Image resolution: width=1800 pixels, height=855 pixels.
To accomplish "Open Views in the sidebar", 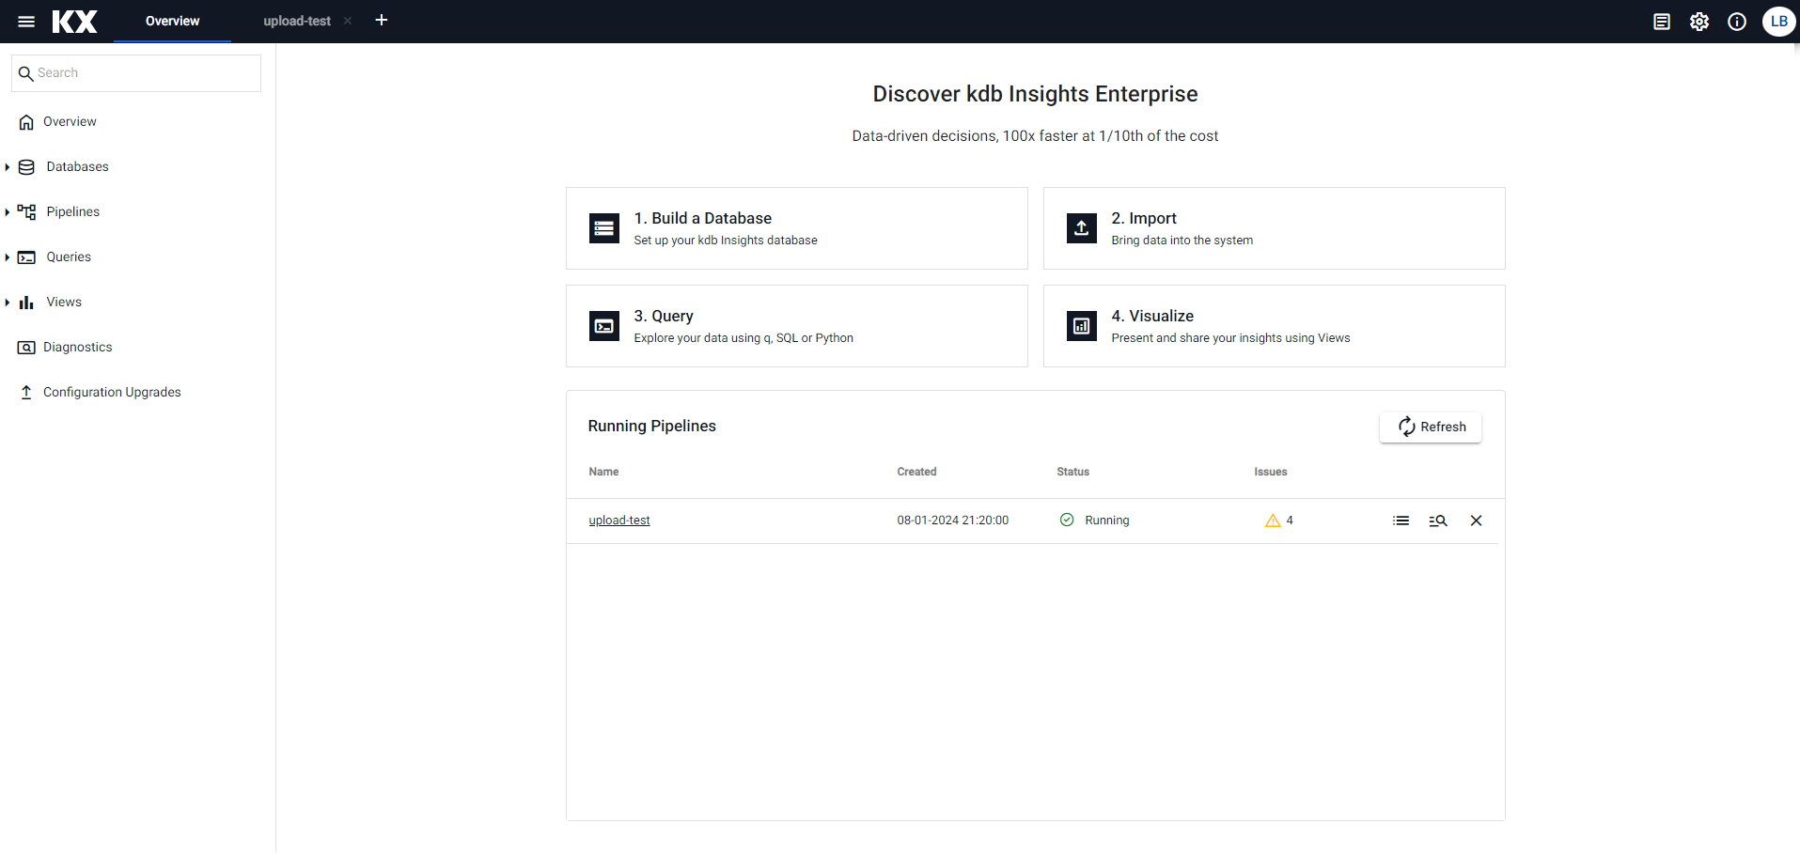I will pyautogui.click(x=64, y=302).
